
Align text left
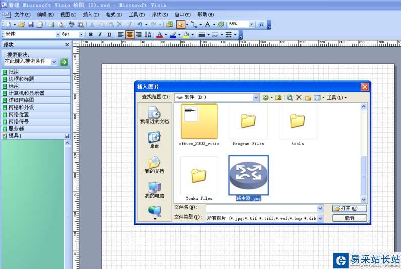point(121,34)
